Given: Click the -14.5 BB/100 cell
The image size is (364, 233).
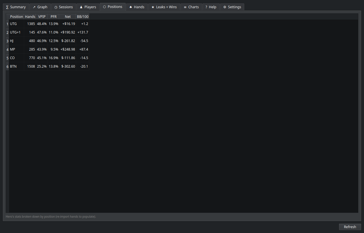Looking at the screenshot, I should (83, 58).
